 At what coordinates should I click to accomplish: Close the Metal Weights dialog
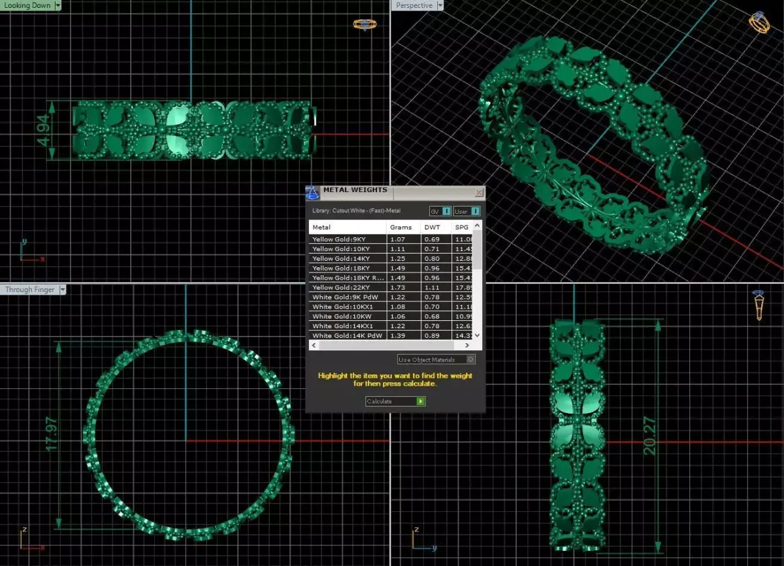(x=480, y=192)
